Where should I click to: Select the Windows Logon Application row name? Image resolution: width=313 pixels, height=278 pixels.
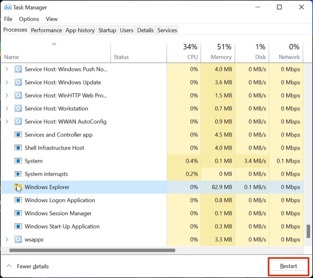(59, 200)
